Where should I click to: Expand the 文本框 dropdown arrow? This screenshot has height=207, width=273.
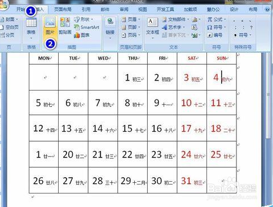point(152,38)
